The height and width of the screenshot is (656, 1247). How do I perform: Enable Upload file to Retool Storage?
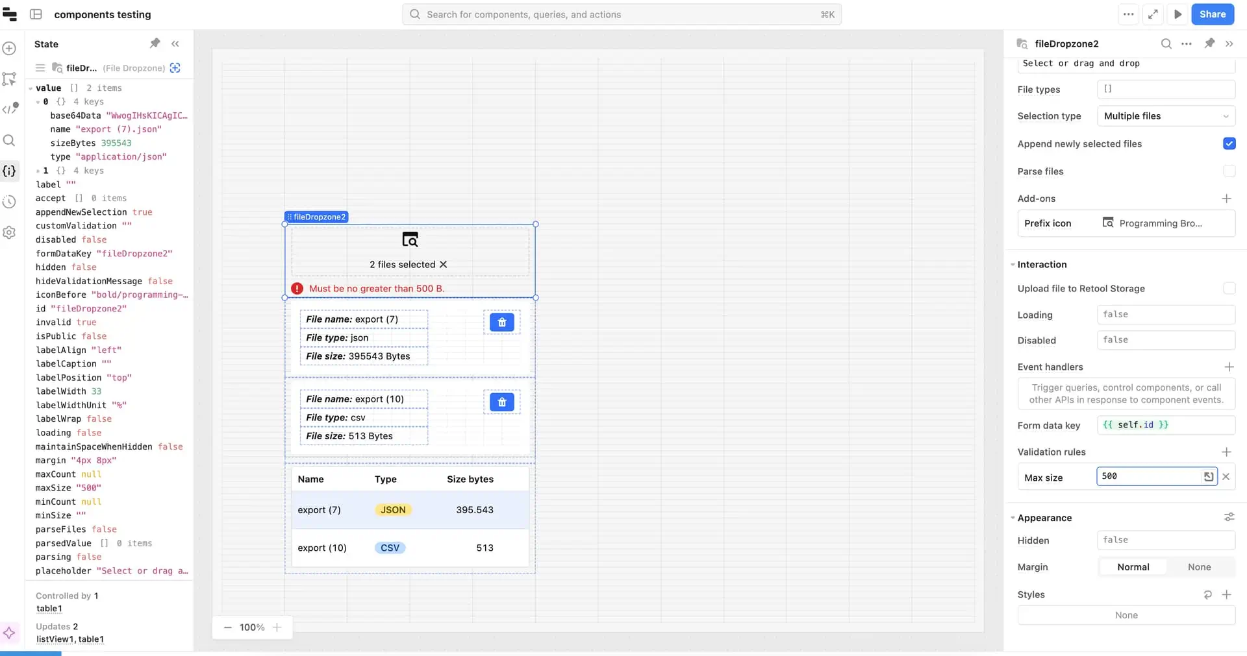(x=1229, y=288)
